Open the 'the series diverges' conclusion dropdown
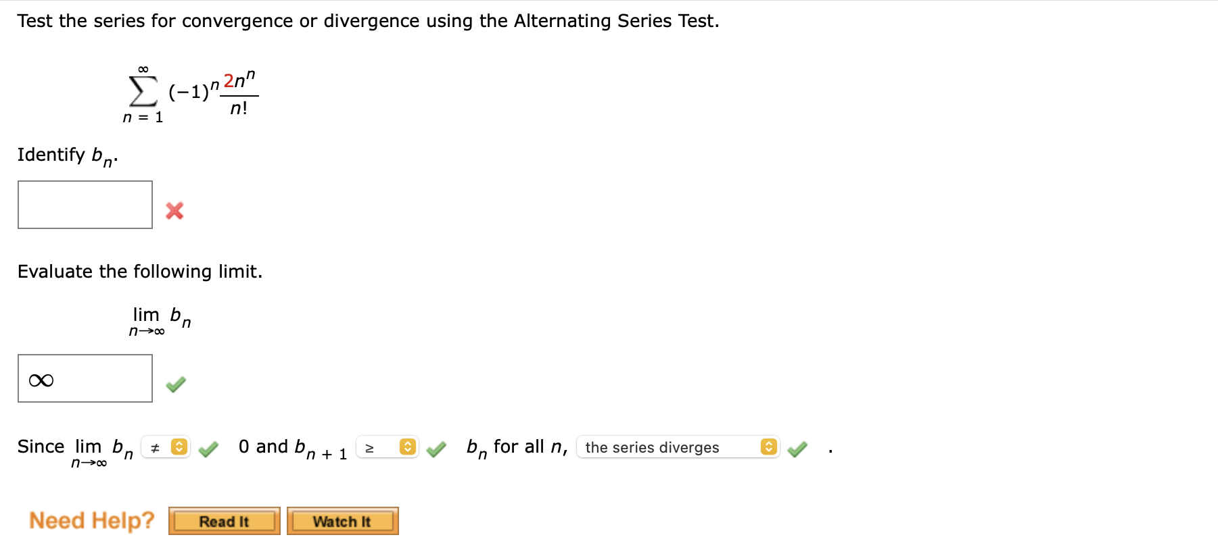Viewport: 1218px width, 554px height. (x=678, y=447)
